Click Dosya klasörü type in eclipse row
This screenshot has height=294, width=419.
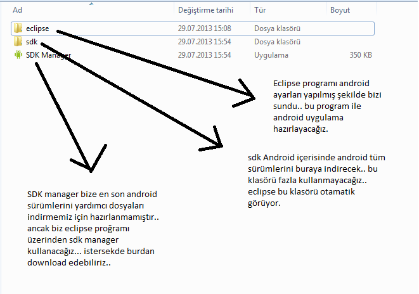click(x=277, y=29)
